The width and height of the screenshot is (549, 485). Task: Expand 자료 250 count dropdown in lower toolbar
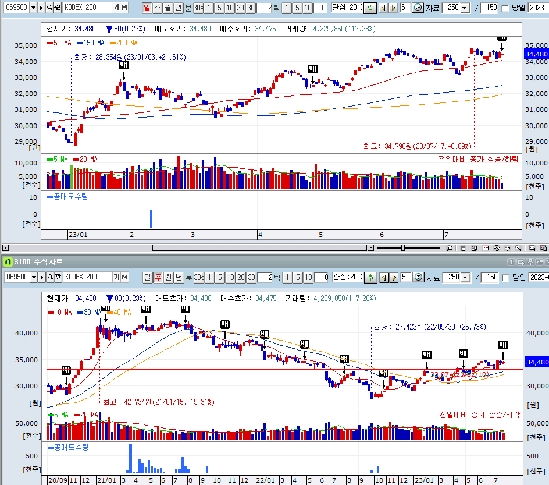click(x=466, y=277)
